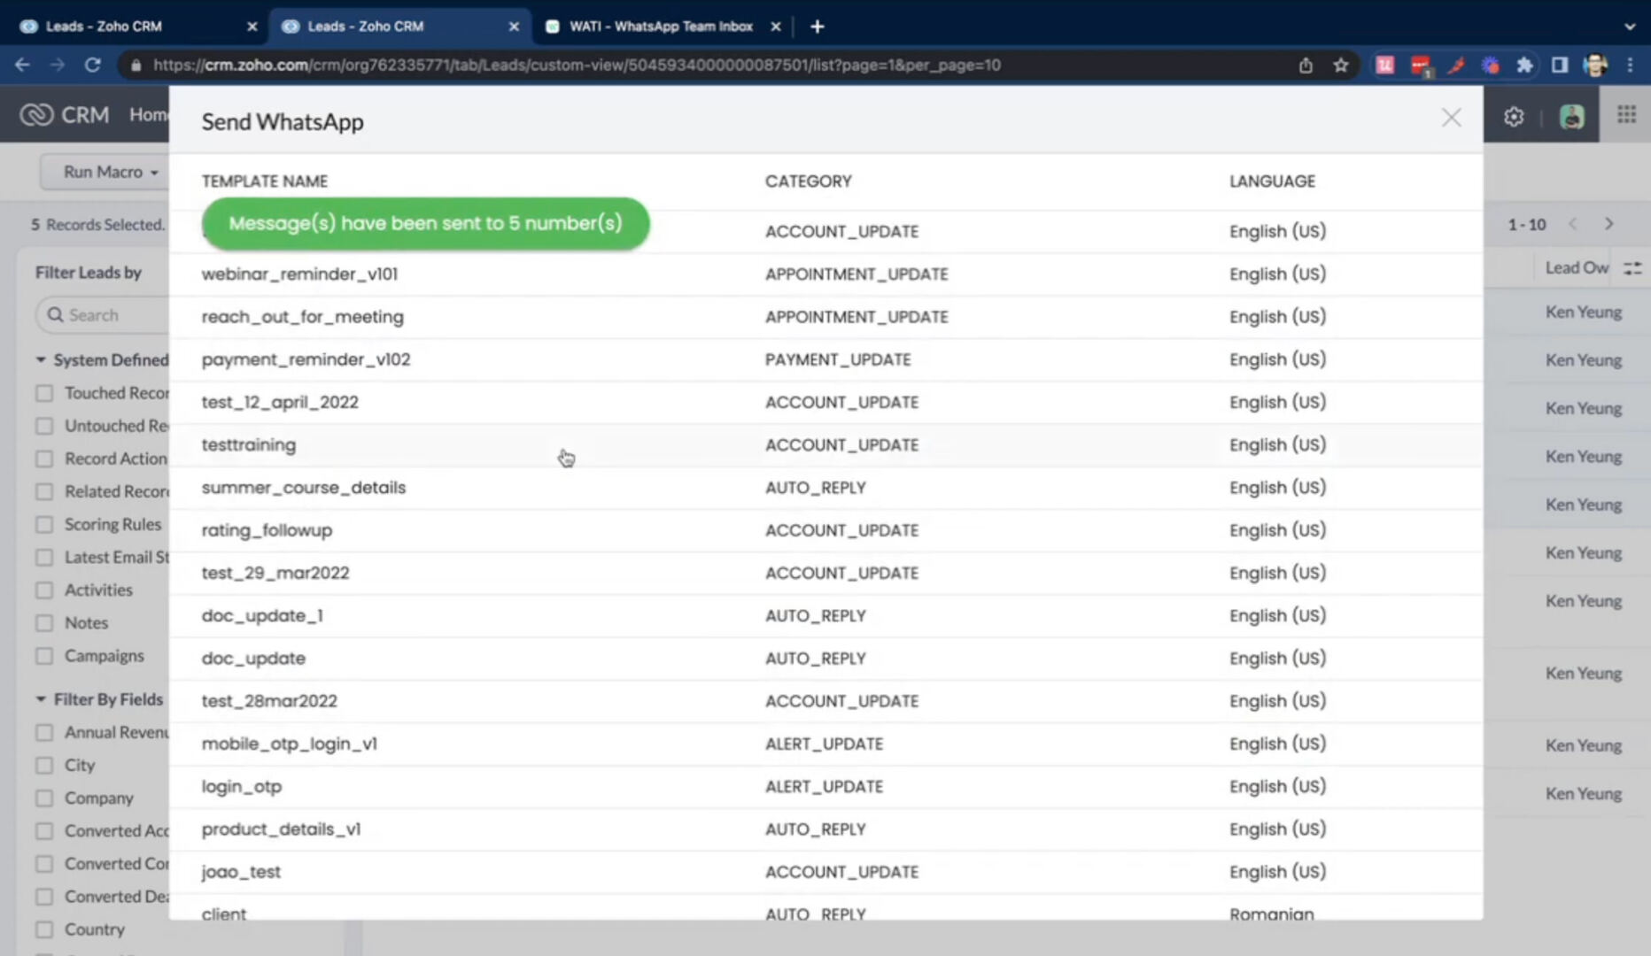Bookmark this page with the star icon

tap(1341, 65)
